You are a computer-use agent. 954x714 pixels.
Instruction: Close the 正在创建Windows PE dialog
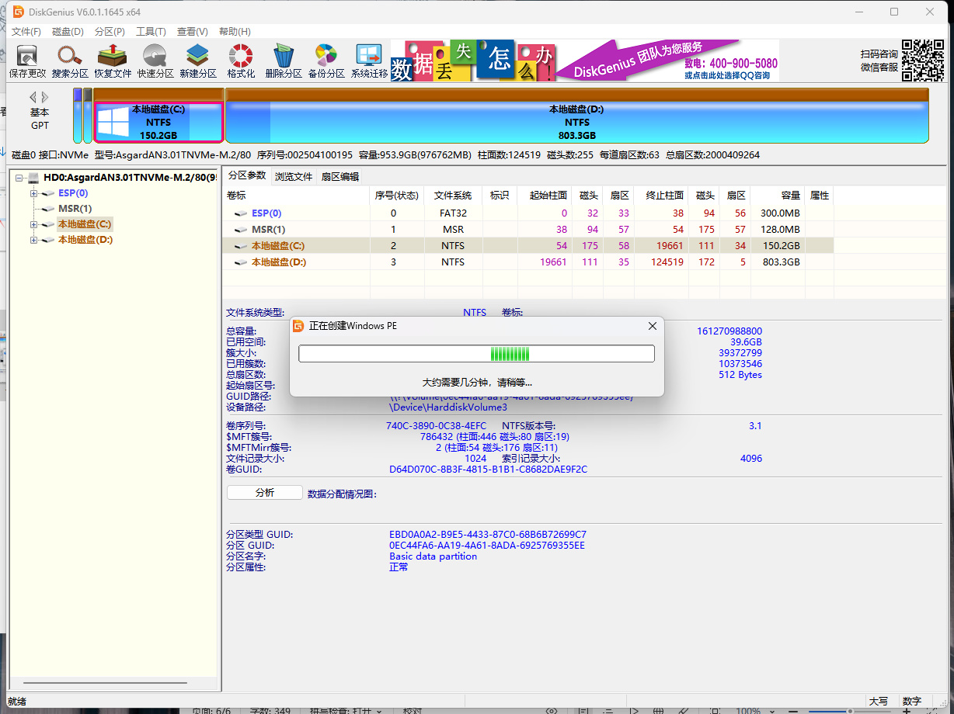click(x=652, y=326)
